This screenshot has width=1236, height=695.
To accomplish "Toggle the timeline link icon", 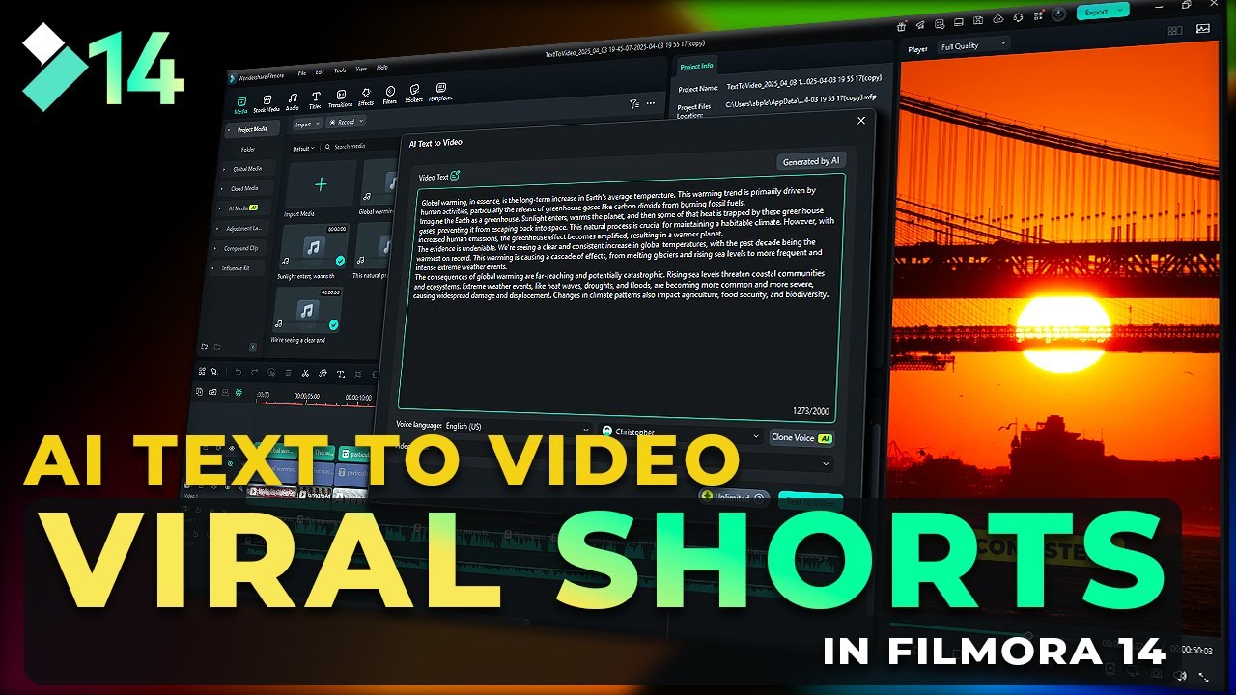I will click(x=212, y=392).
